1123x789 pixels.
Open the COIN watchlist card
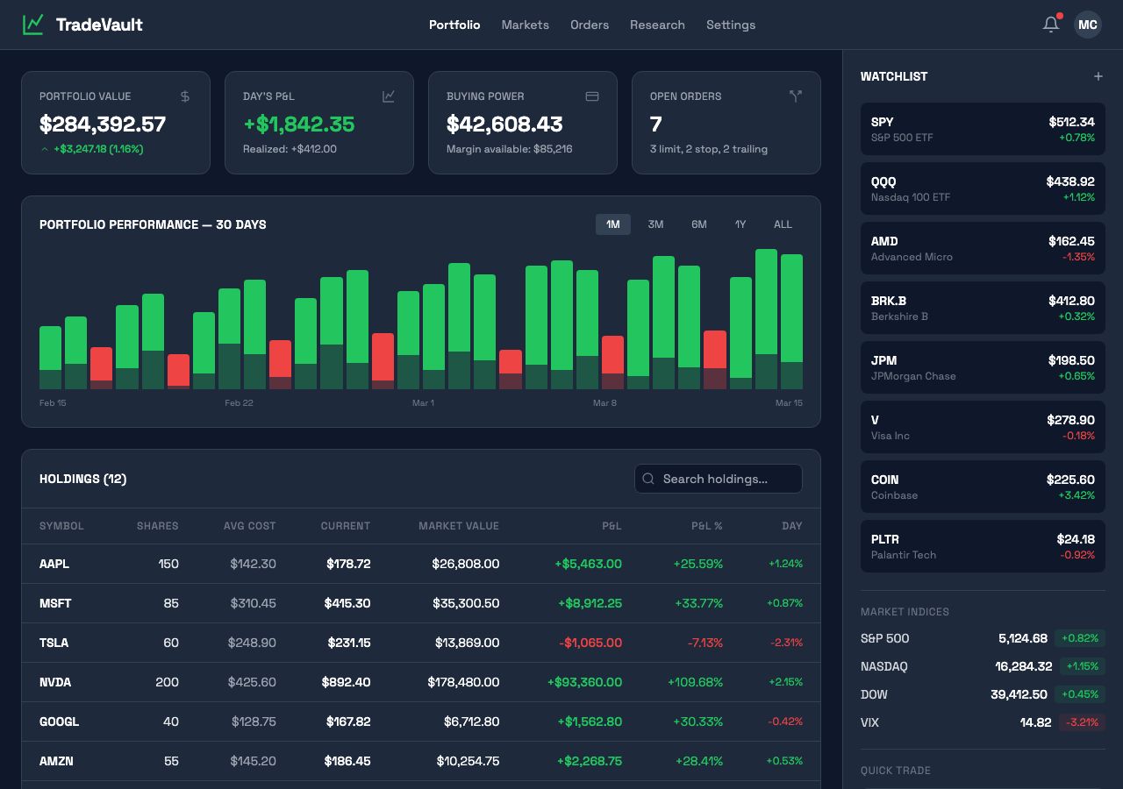[x=983, y=487]
